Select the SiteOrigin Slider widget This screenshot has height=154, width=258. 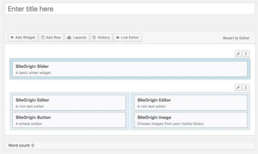[129, 69]
